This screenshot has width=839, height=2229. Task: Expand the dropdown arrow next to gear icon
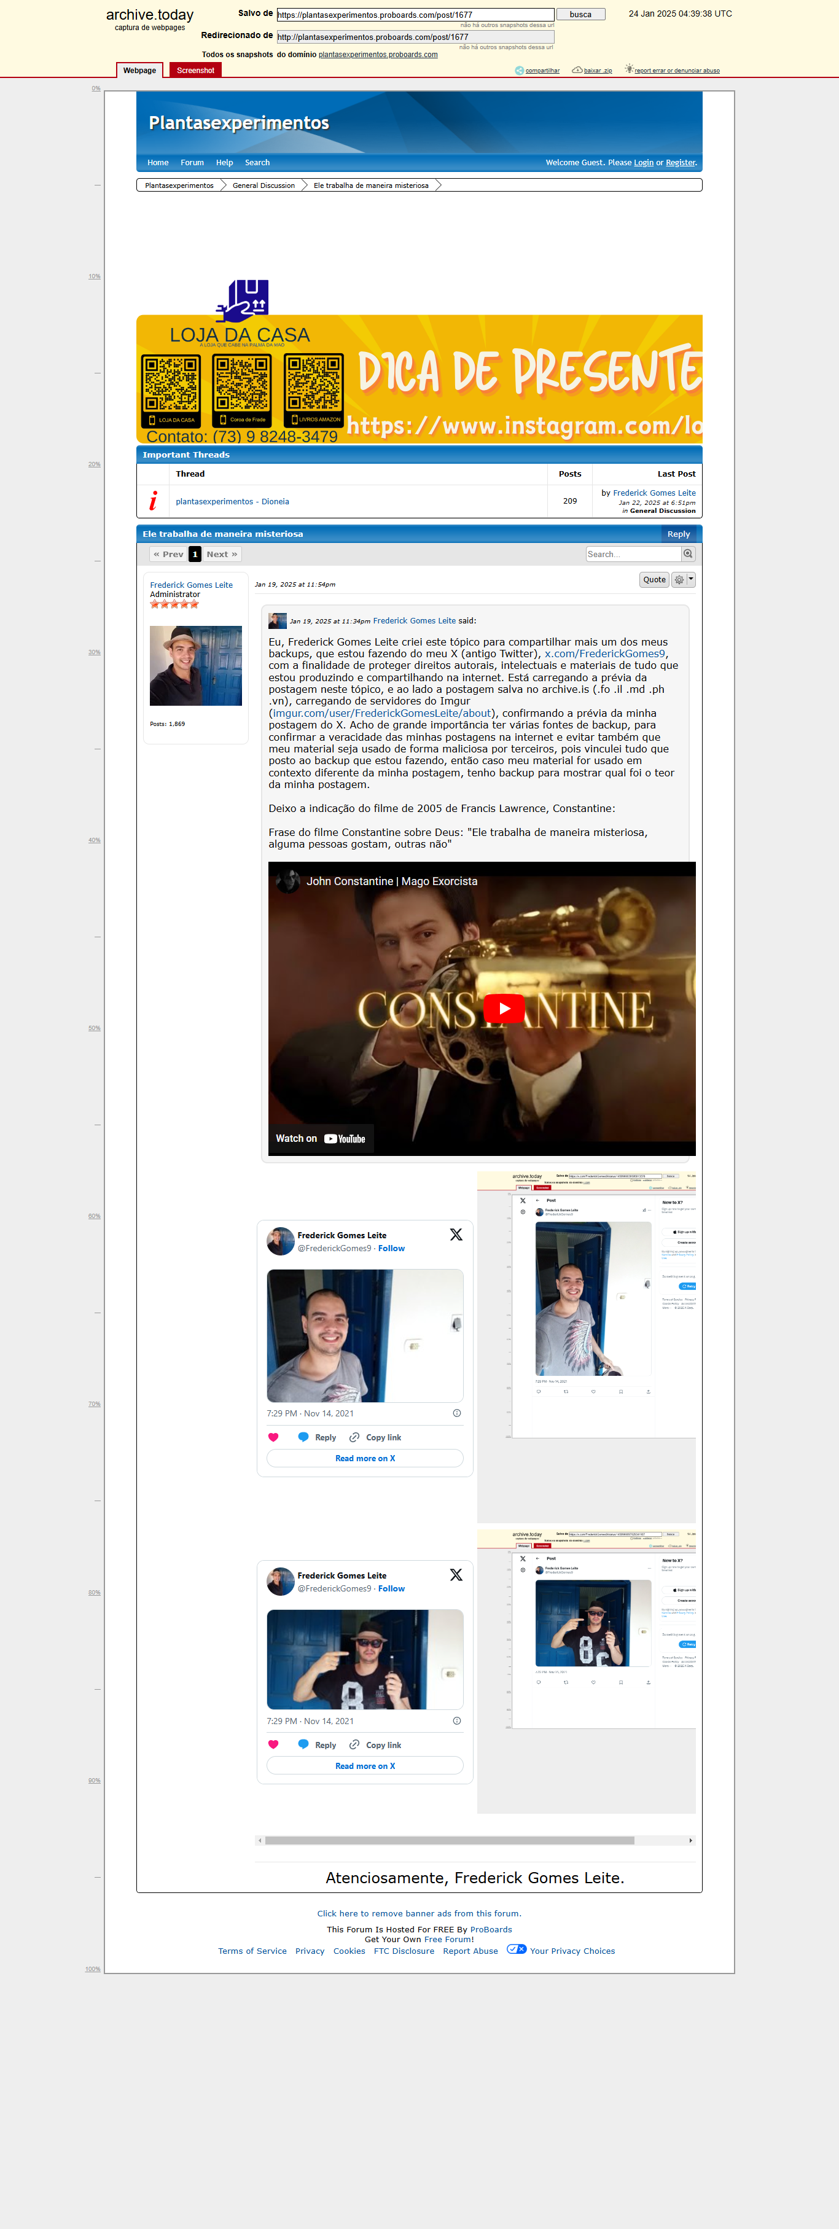click(691, 580)
